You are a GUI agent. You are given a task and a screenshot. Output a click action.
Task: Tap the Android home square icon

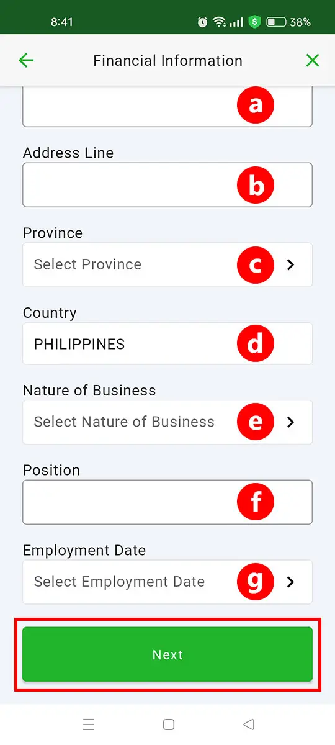pyautogui.click(x=168, y=725)
